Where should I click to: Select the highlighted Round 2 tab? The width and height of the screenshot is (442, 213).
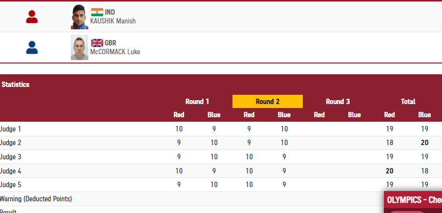coord(268,102)
